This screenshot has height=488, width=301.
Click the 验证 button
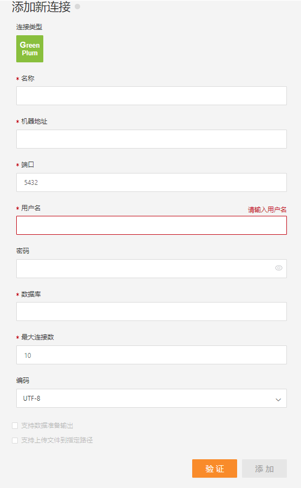(x=214, y=468)
